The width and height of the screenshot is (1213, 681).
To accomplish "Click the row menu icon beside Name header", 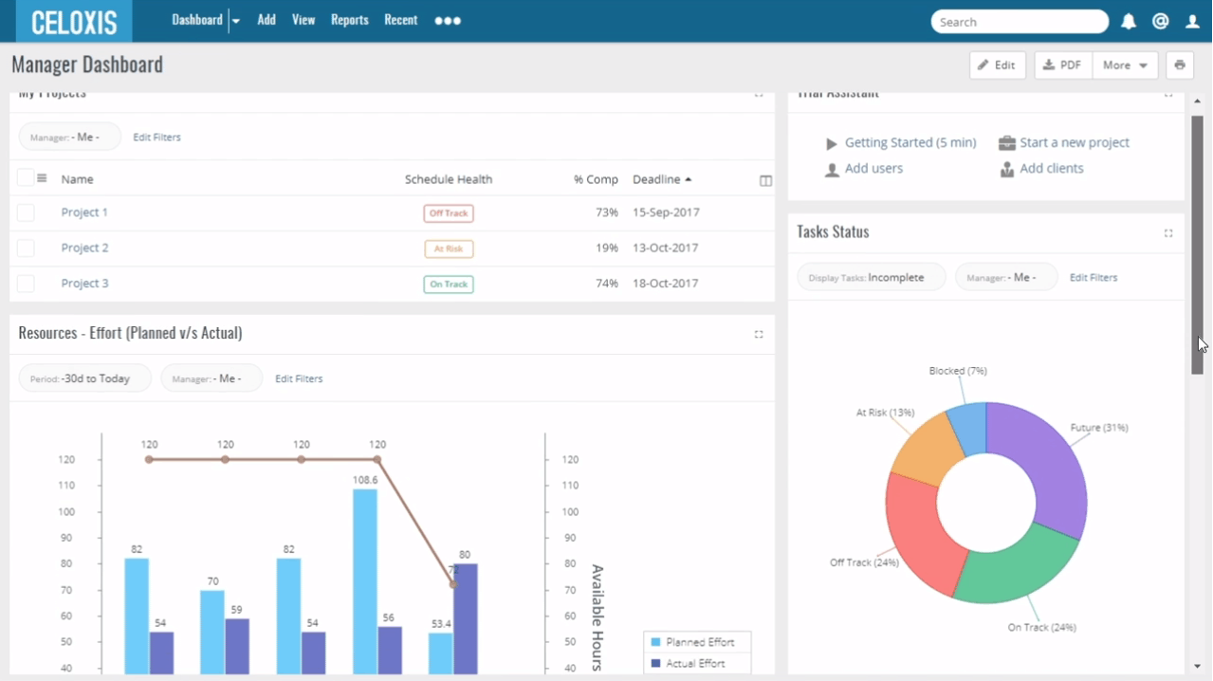I will coord(42,178).
